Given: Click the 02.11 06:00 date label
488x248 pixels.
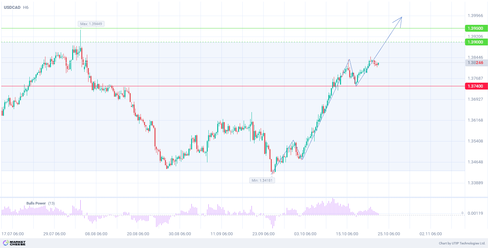Looking at the screenshot, I should point(431,234).
